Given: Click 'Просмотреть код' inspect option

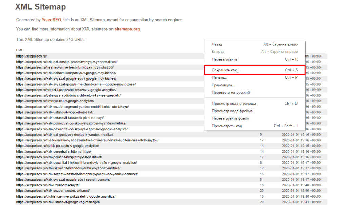Looking at the screenshot, I should pos(227,126).
